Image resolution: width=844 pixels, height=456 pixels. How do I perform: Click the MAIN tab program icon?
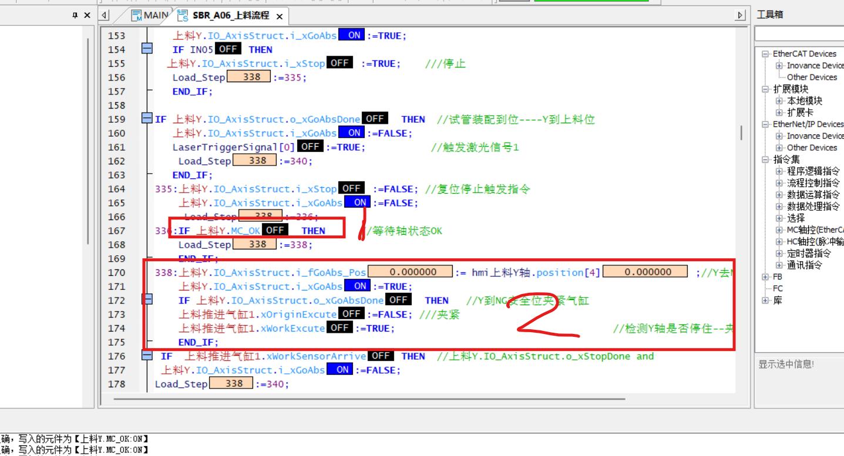(x=136, y=16)
